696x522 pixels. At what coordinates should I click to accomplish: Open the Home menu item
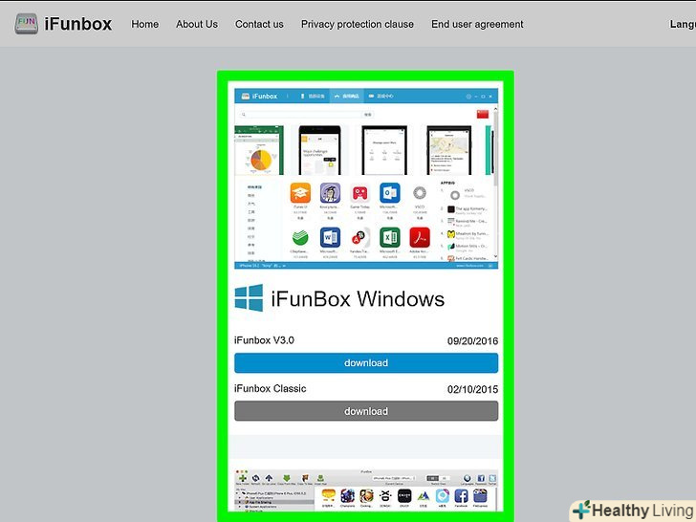[x=144, y=25]
